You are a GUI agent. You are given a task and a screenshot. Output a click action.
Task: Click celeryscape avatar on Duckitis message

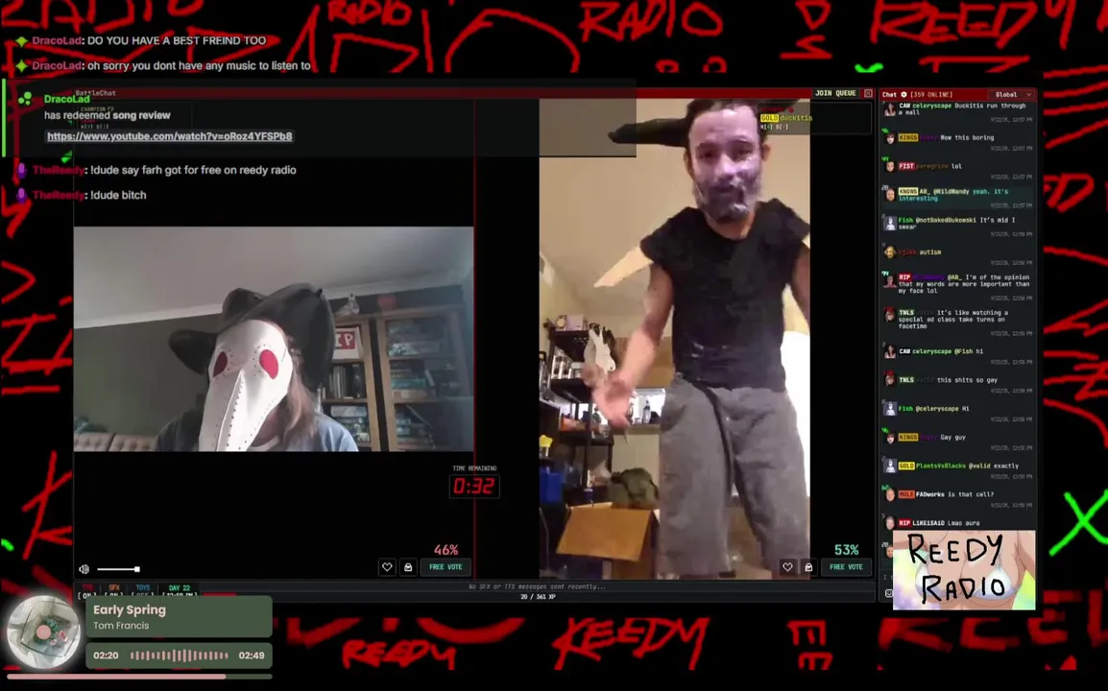point(890,108)
